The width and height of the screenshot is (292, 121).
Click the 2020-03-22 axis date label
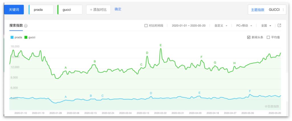pyautogui.click(x=160, y=113)
